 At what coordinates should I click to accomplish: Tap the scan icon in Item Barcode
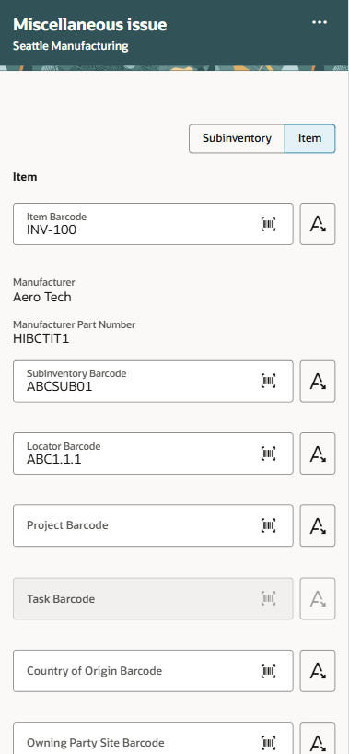click(x=268, y=224)
